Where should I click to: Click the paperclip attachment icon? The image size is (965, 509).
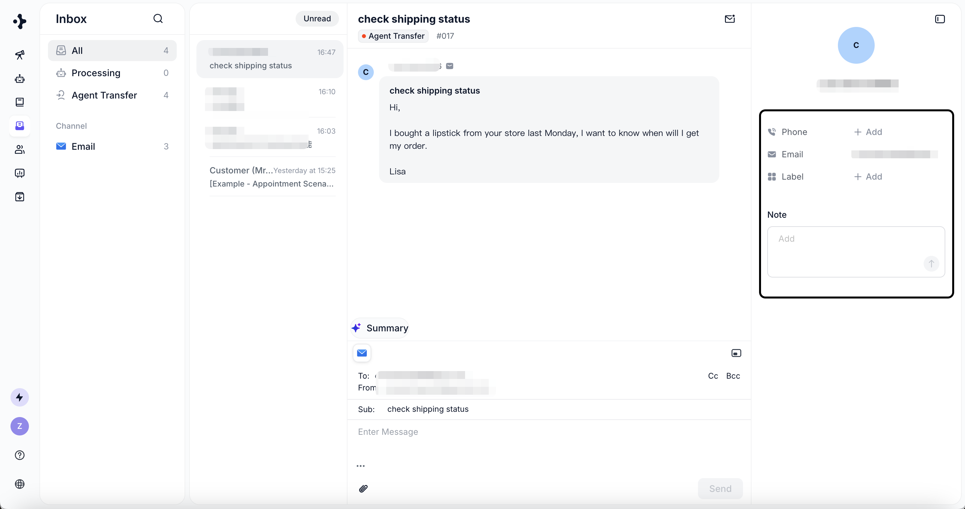(x=363, y=488)
